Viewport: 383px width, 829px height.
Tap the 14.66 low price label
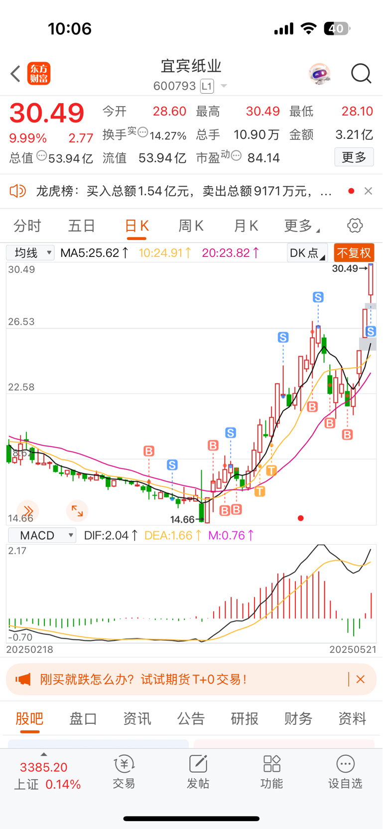(182, 519)
